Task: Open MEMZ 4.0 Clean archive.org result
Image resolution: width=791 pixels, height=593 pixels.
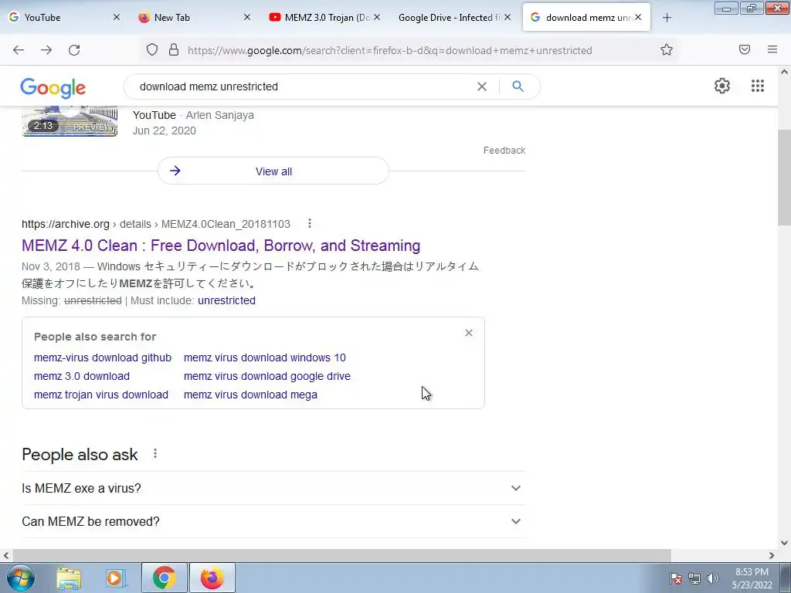Action: pos(221,246)
